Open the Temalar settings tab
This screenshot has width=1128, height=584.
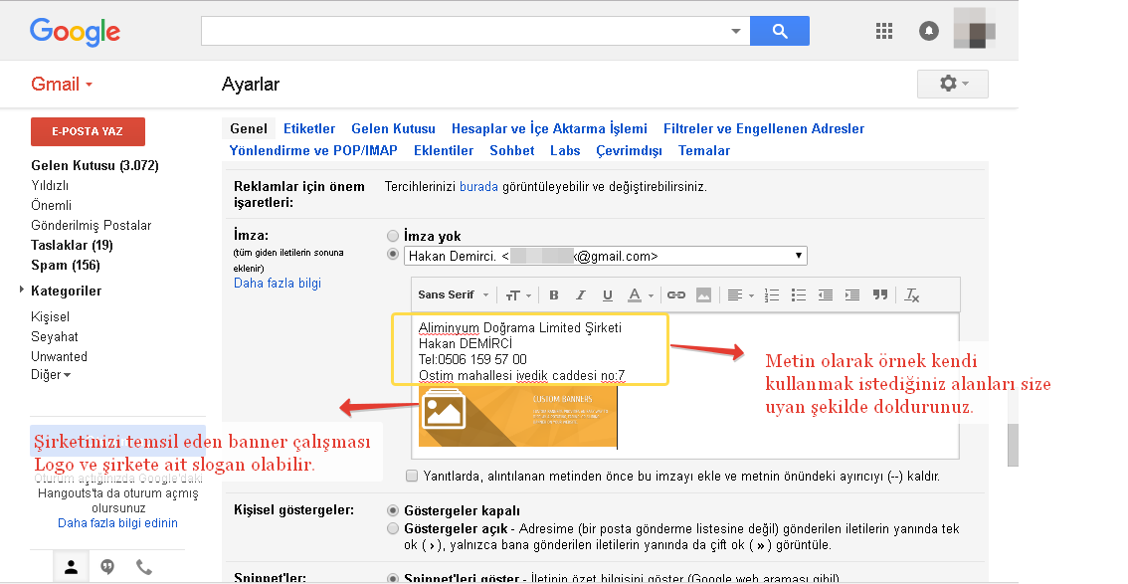pyautogui.click(x=704, y=150)
